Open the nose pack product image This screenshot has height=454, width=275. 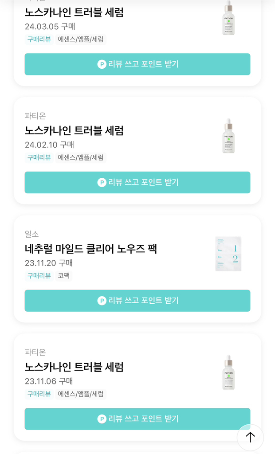[228, 254]
